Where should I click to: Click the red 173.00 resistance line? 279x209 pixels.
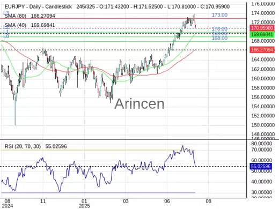(x=123, y=18)
